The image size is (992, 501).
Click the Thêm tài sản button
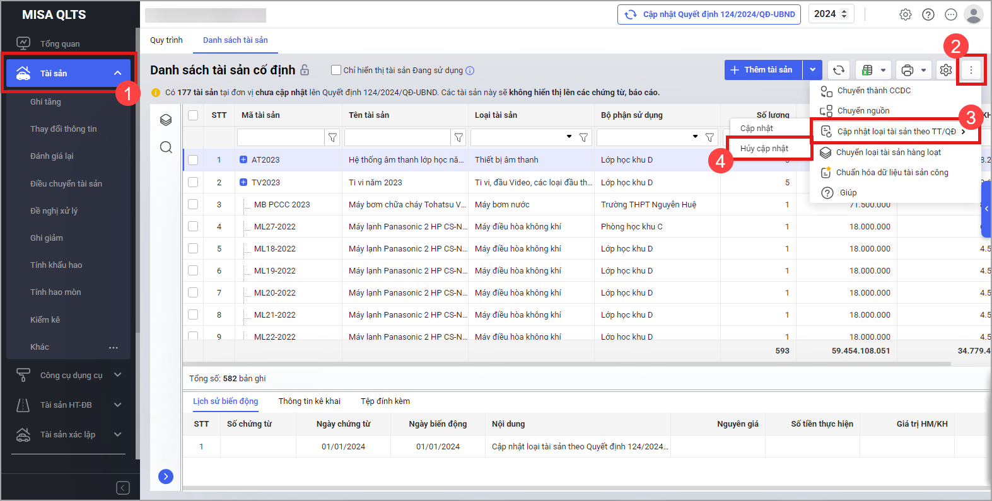coord(763,70)
